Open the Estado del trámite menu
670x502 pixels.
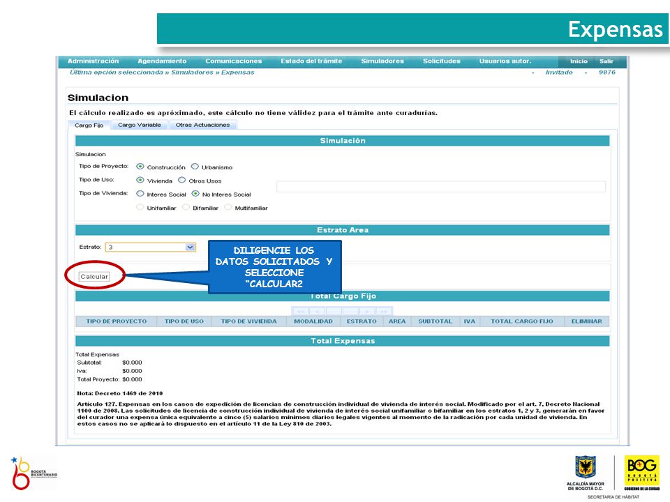[311, 61]
